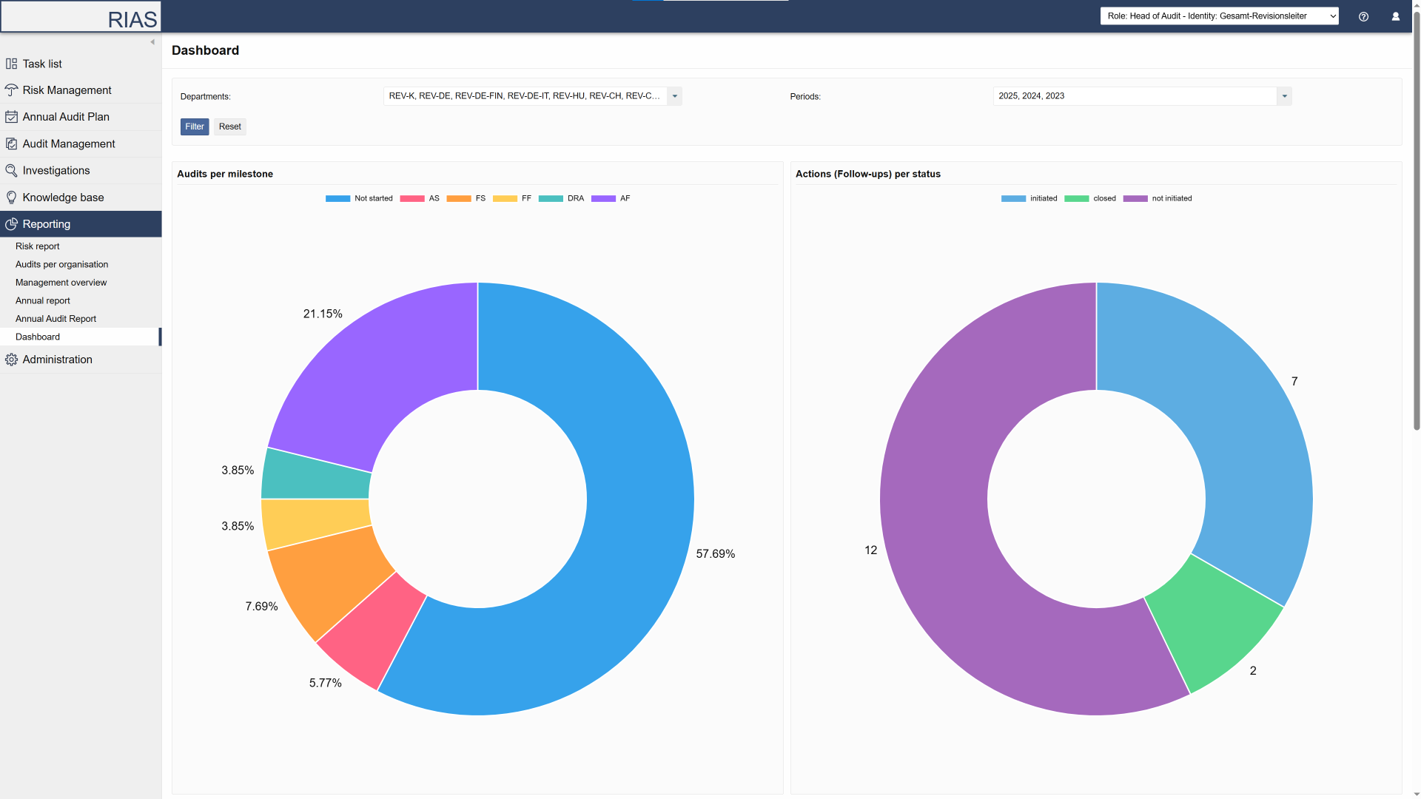1421x799 pixels.
Task: Click the user profile icon
Action: tap(1396, 16)
